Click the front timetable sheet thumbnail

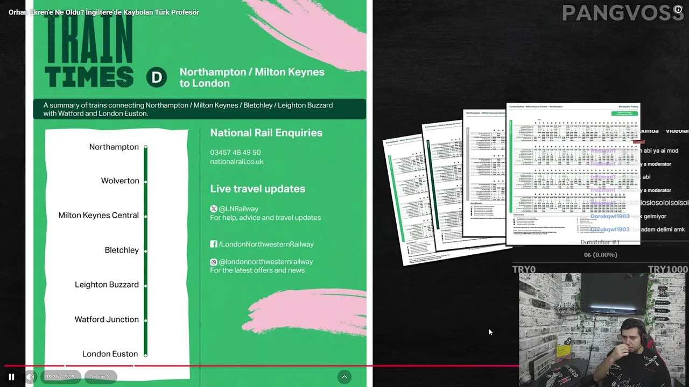coord(573,174)
